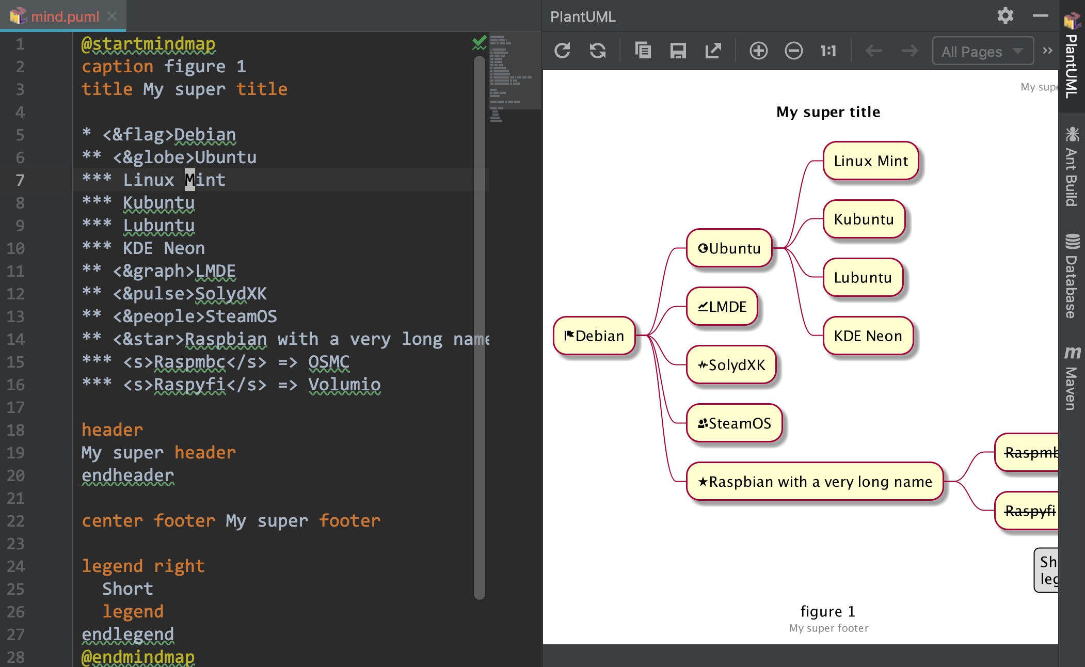Viewport: 1085px width, 667px height.
Task: Click 'center footer My super footer' line
Action: pyautogui.click(x=231, y=521)
